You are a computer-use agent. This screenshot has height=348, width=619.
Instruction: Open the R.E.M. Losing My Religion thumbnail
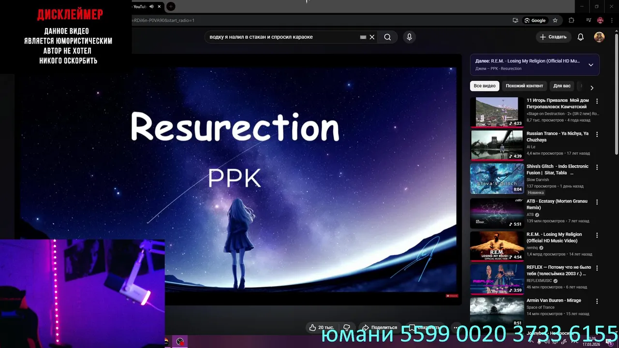point(497,246)
